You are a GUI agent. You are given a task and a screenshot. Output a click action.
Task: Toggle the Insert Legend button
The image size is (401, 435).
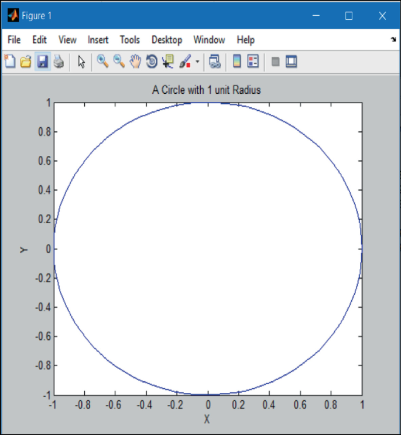coord(253,62)
